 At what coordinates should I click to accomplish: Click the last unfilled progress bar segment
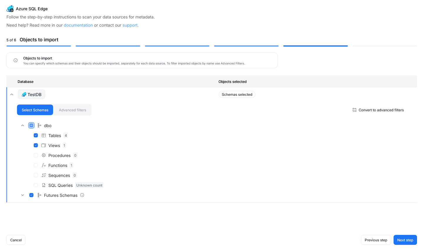[385, 46]
